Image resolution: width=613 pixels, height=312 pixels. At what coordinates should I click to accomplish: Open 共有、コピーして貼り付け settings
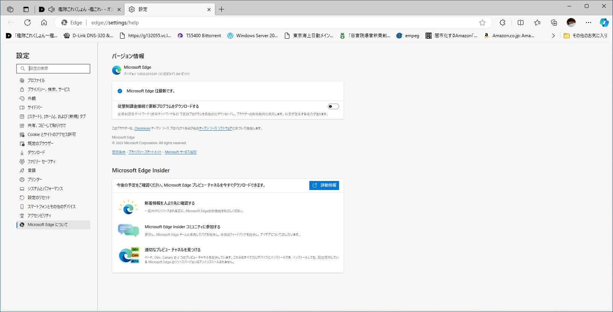coord(53,125)
